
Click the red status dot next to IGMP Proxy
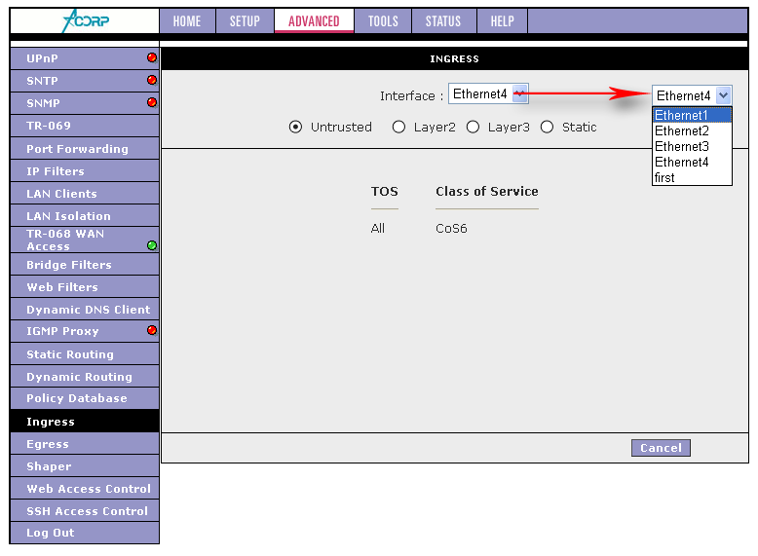(152, 330)
